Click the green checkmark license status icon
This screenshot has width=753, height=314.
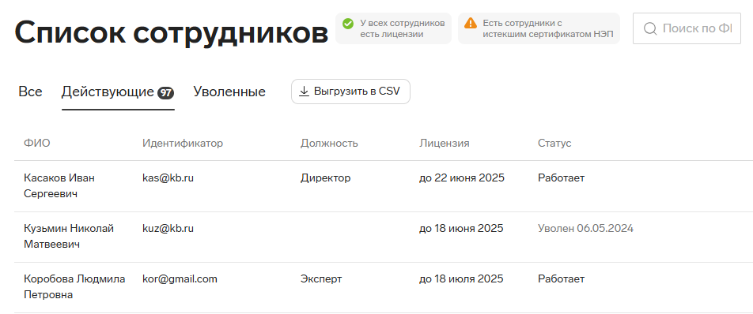pos(348,23)
